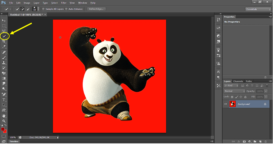The width and height of the screenshot is (273, 144).
Task: Open the Adjustments panel icon
Action: 218,36
